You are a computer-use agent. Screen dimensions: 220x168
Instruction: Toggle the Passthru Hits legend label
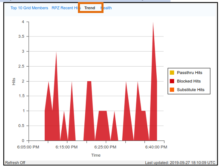(190, 73)
